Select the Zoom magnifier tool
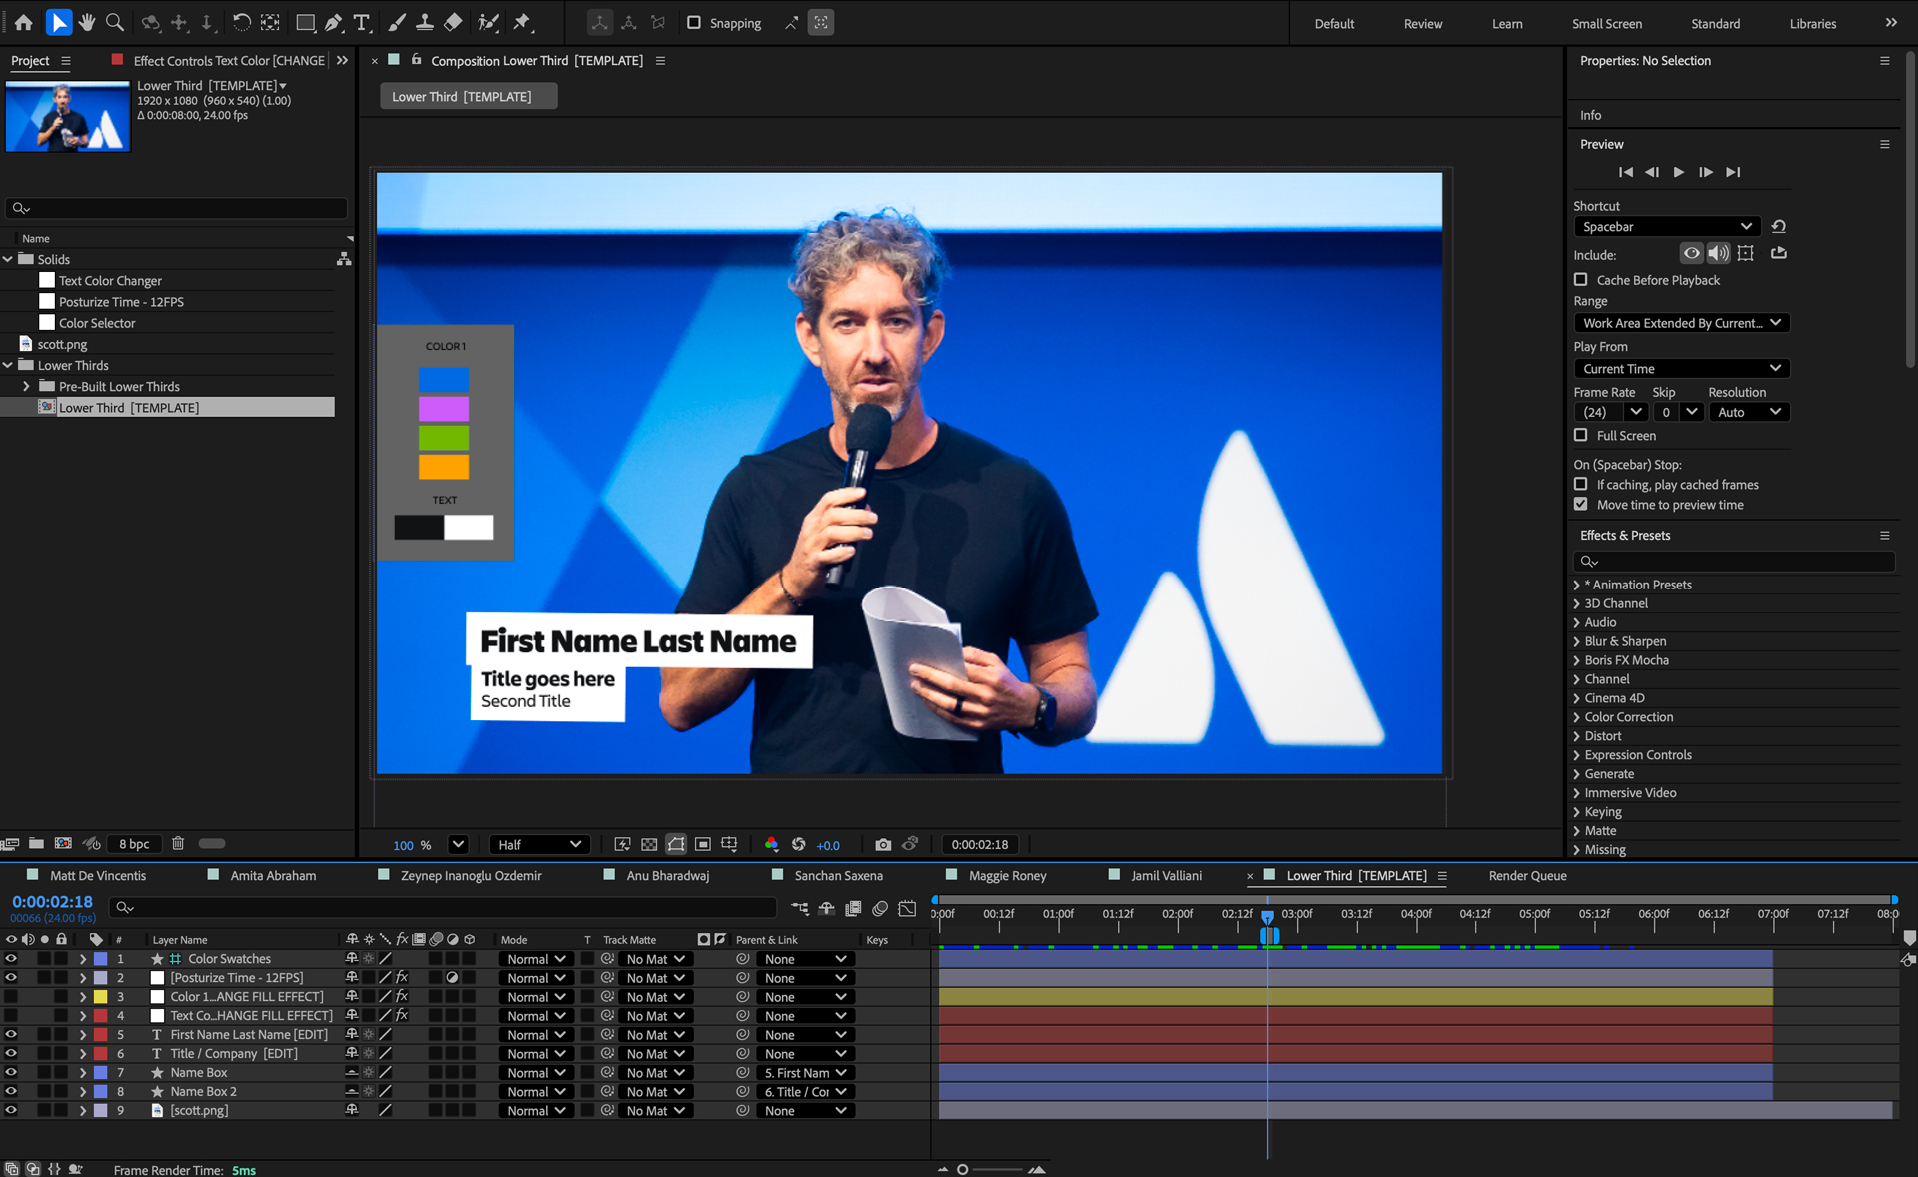Image resolution: width=1918 pixels, height=1177 pixels. click(x=115, y=22)
